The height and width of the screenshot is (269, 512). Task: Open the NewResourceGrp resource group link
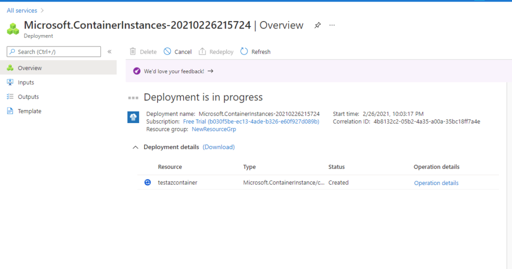click(x=214, y=129)
